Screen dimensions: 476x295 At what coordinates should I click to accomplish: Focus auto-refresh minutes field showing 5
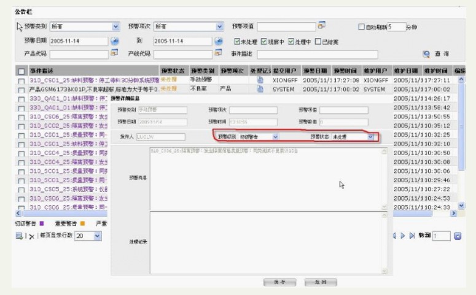click(x=397, y=27)
